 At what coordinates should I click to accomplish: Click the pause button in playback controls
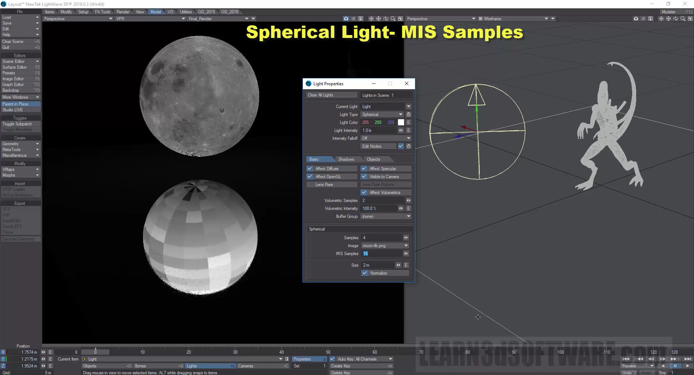[x=675, y=366]
